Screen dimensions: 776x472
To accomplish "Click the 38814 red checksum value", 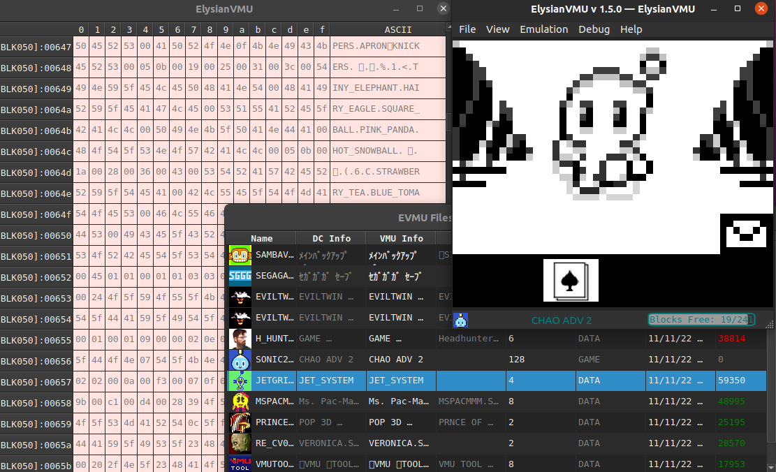I will (731, 339).
